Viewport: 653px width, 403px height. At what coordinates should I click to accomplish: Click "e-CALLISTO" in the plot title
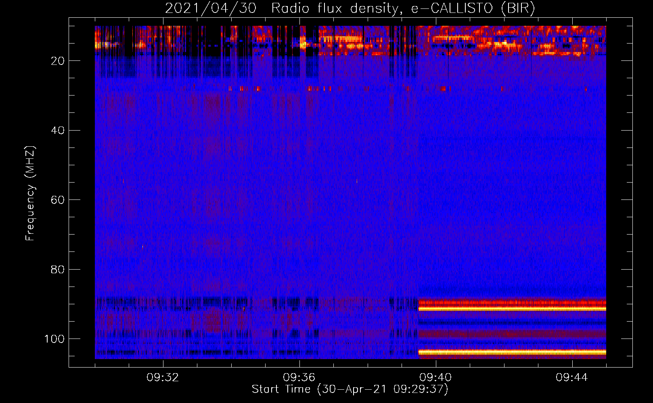(452, 8)
